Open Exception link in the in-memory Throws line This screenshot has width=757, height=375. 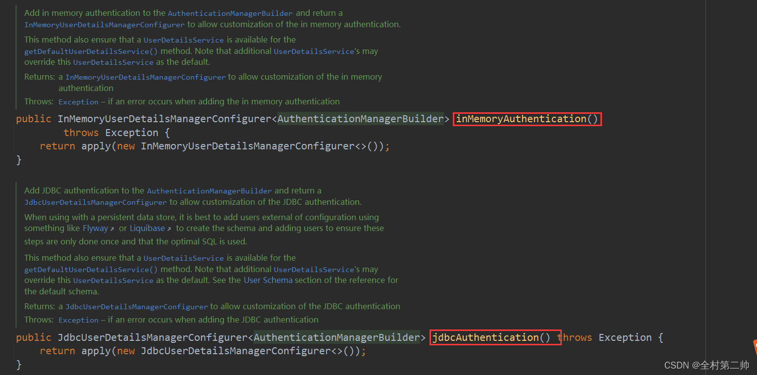(x=78, y=102)
